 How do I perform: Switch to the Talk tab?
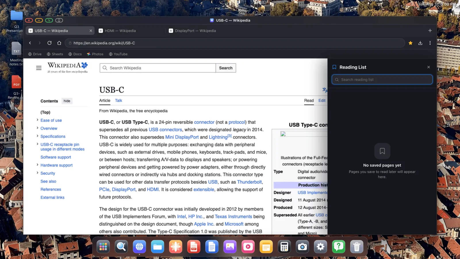(118, 100)
